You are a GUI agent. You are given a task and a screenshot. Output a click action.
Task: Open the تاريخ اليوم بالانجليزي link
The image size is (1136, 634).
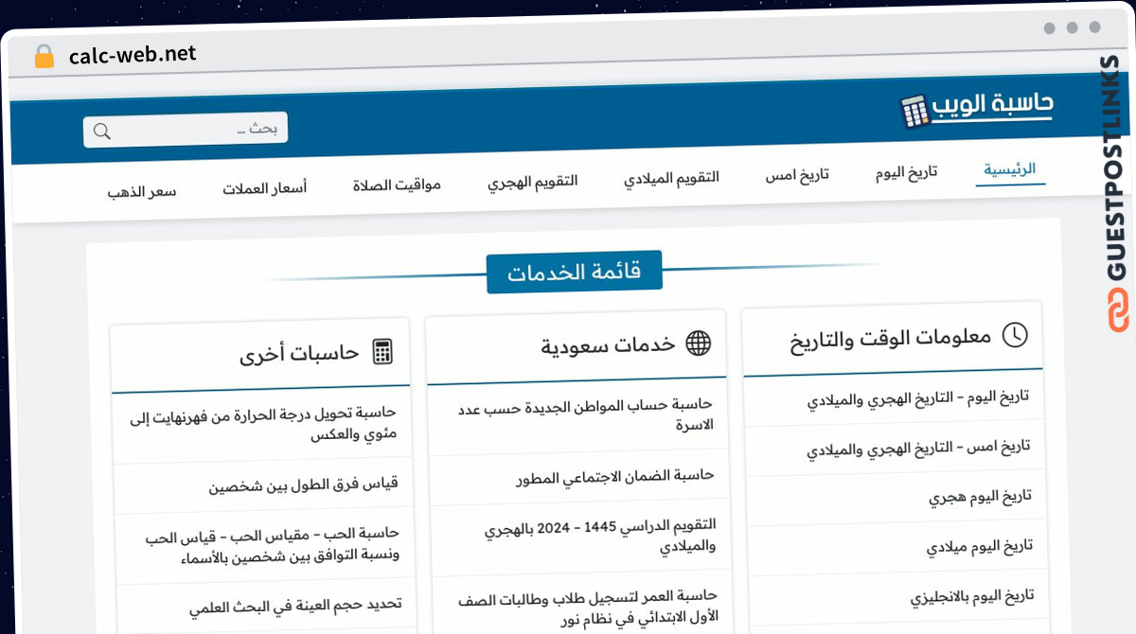coord(972,596)
